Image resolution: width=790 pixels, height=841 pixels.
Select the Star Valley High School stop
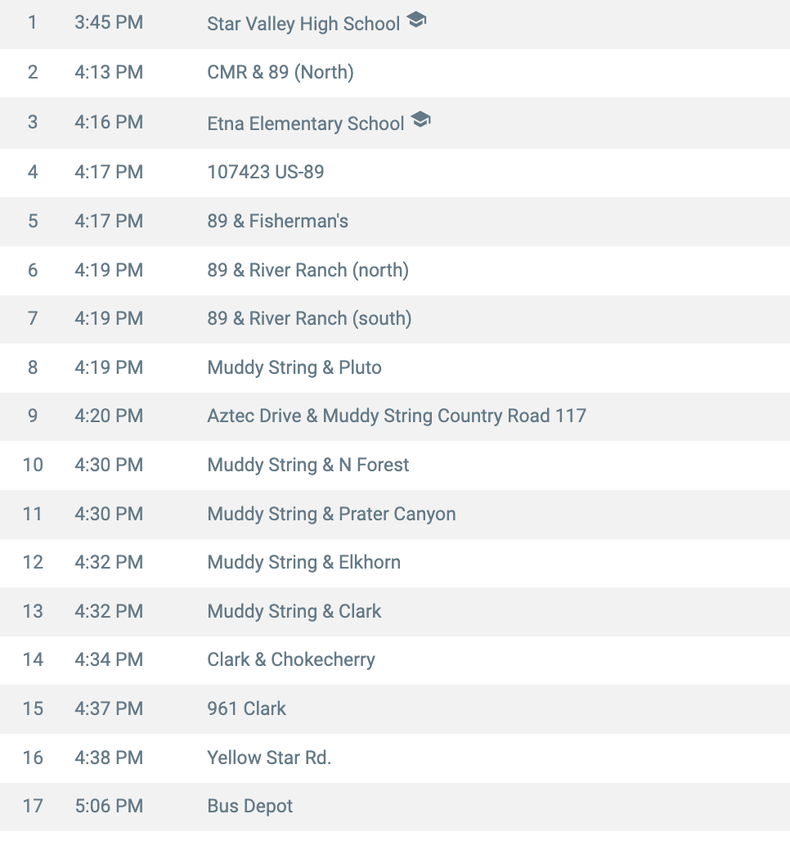pos(303,24)
